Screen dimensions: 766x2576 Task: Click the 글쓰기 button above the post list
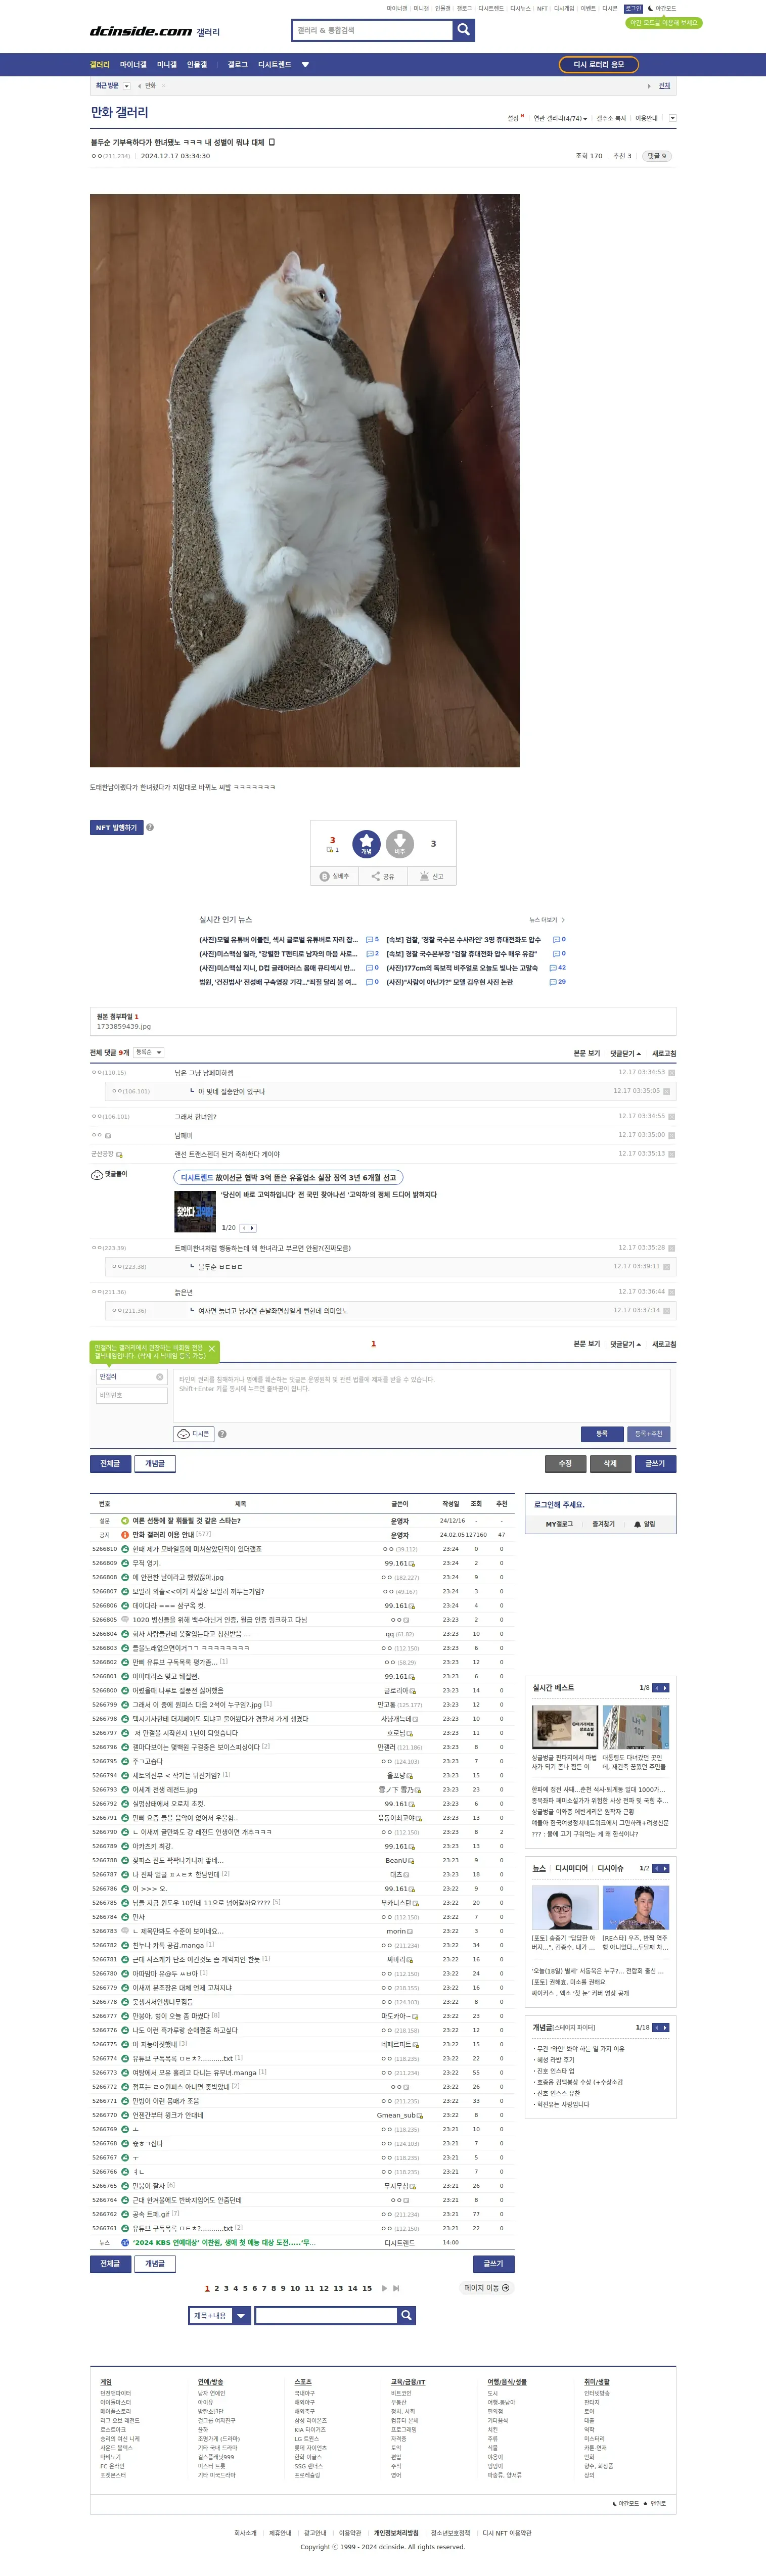(655, 1463)
